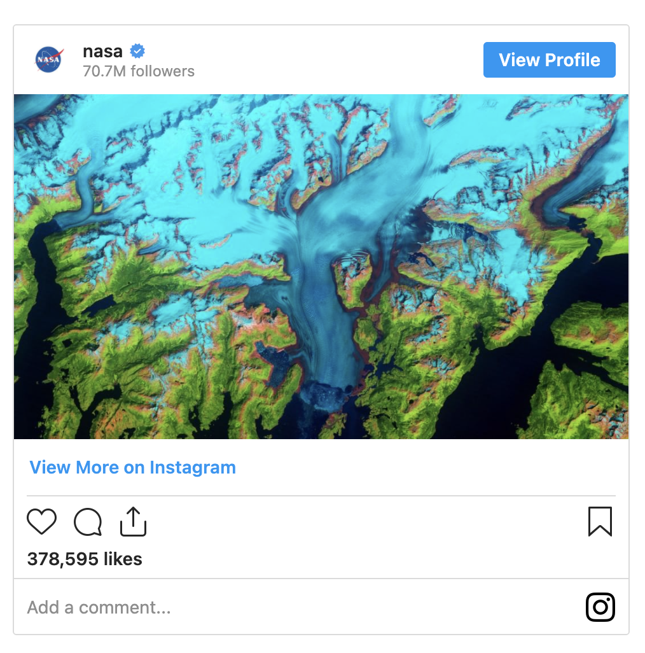The image size is (645, 653).
Task: Click the Instagram logo near the comment field
Action: tap(600, 607)
